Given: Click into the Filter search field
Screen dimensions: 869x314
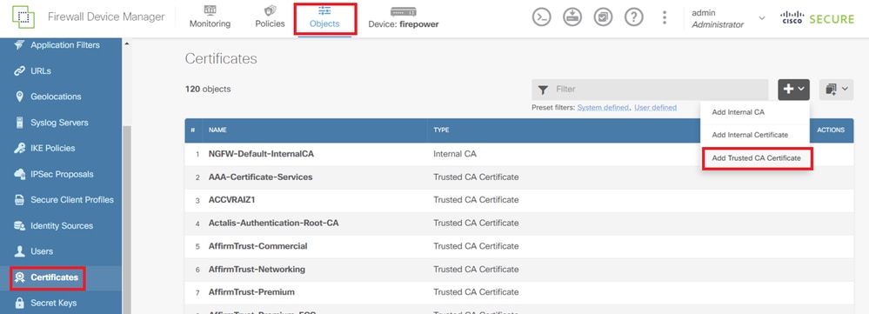Looking at the screenshot, I should click(650, 90).
